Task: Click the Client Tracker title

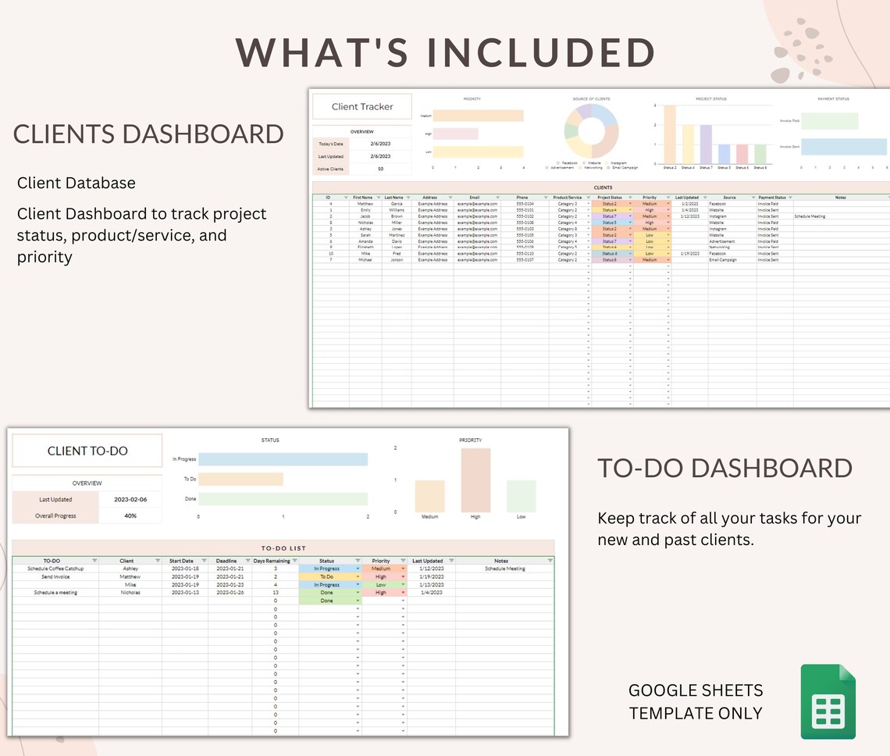Action: (361, 105)
